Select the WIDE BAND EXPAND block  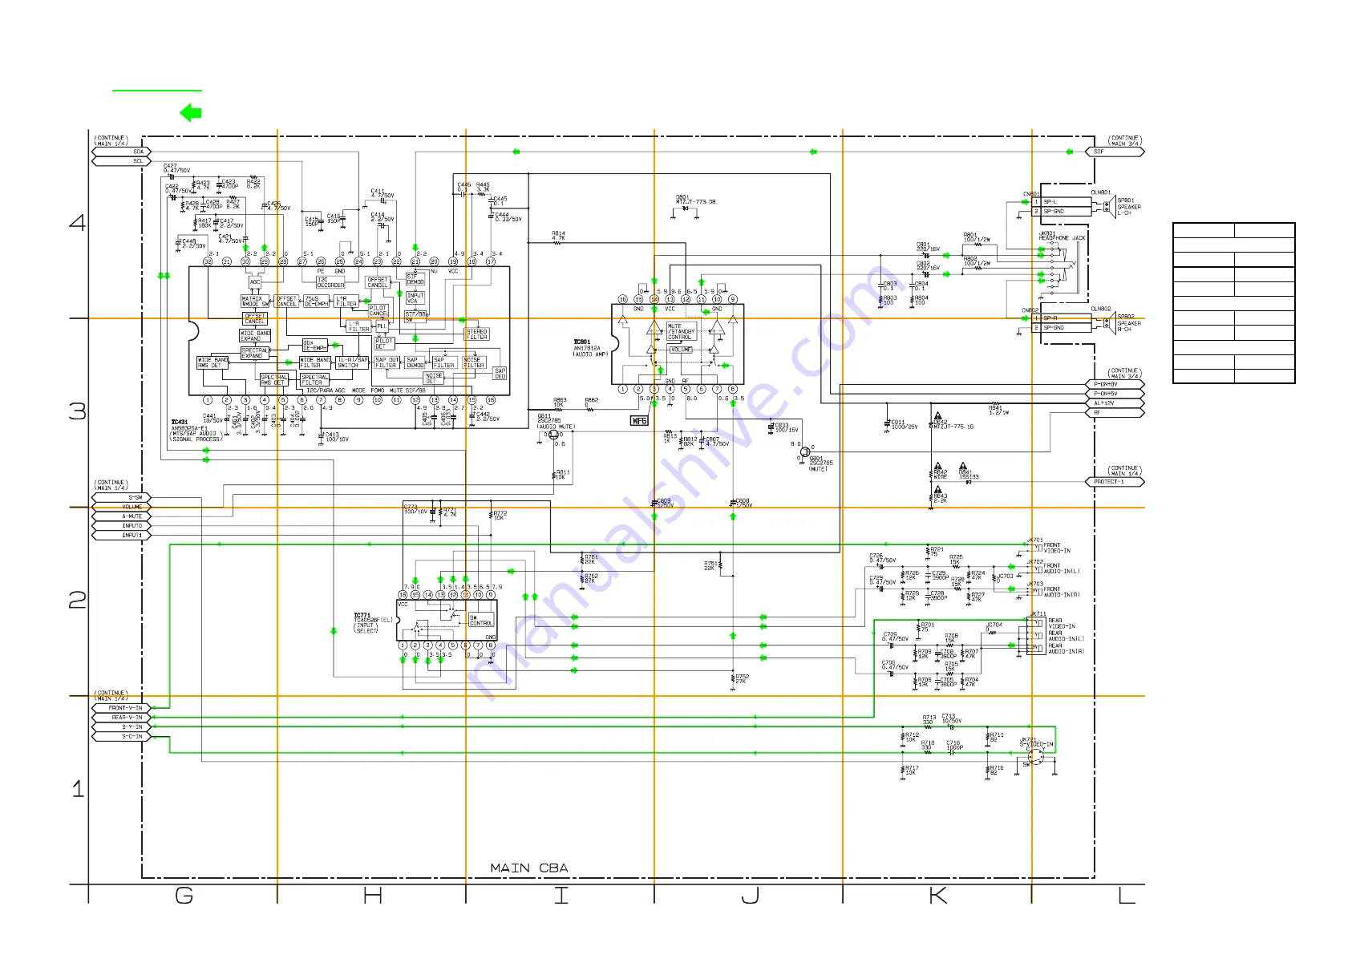point(255,335)
